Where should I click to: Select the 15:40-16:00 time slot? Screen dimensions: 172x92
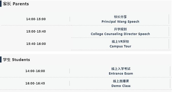click(36, 44)
